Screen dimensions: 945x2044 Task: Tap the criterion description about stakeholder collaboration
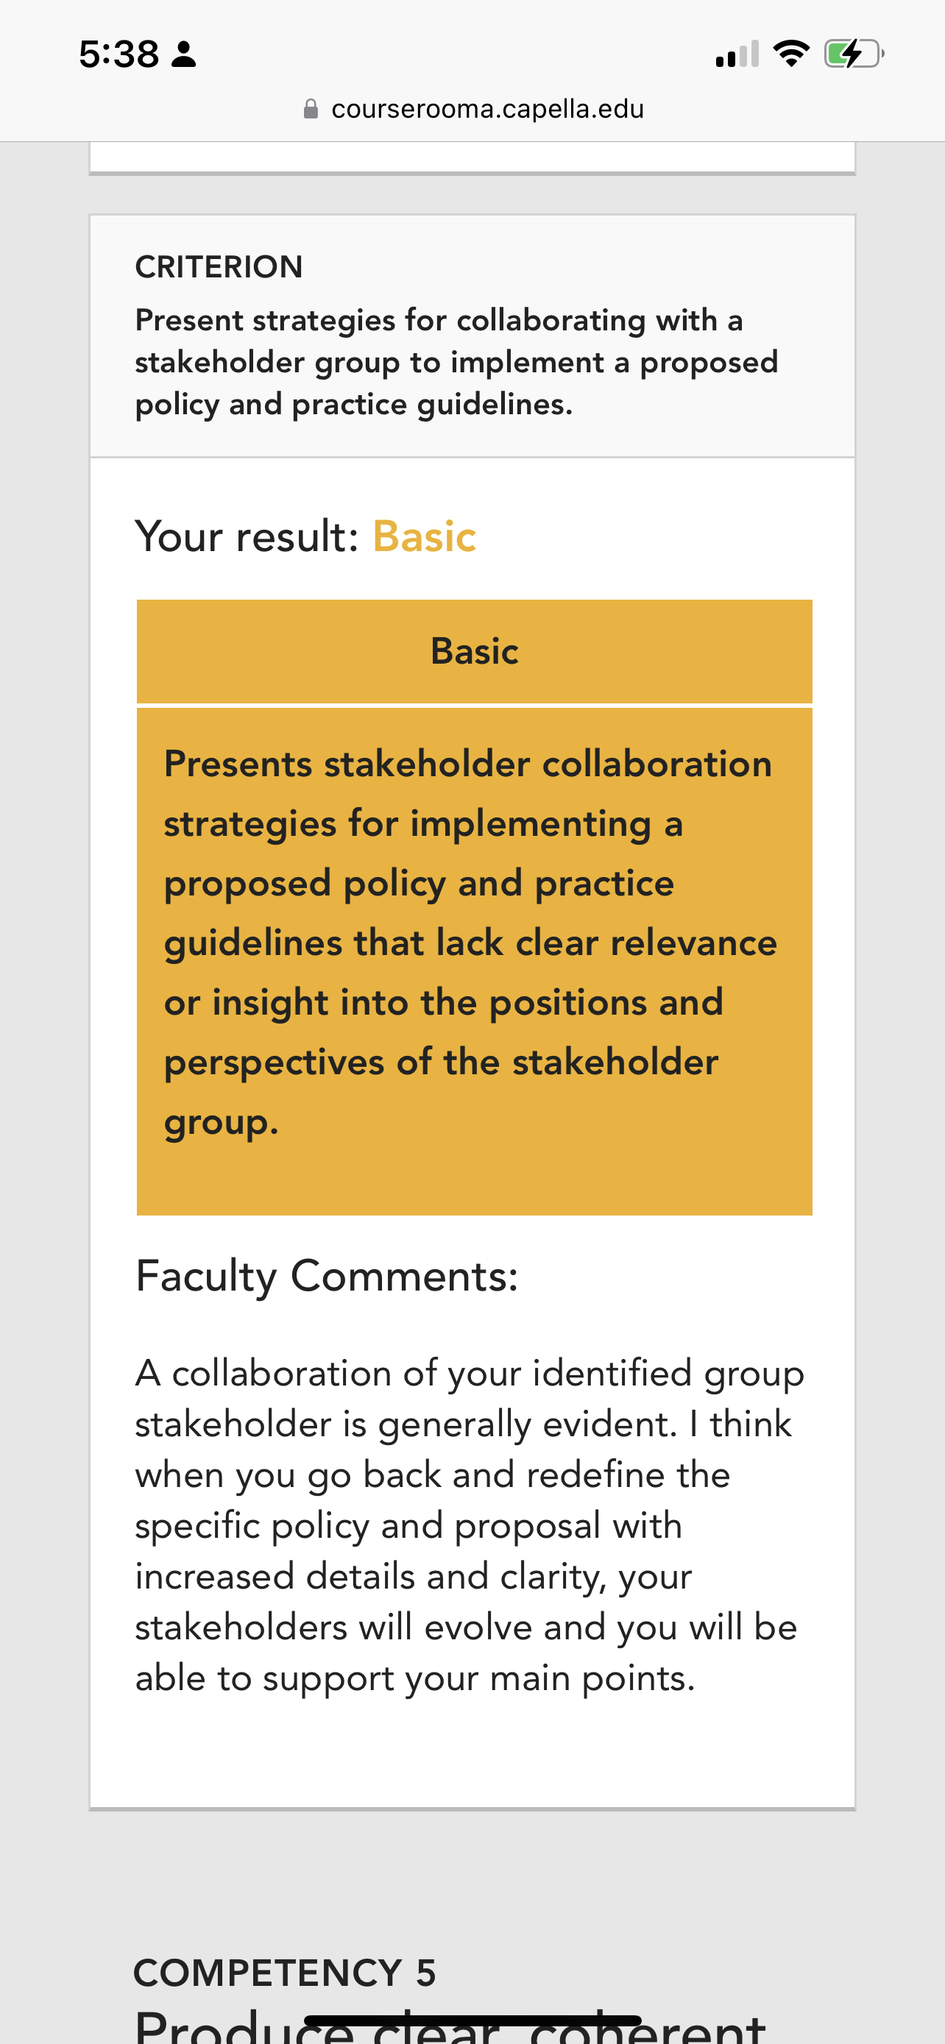tap(456, 362)
